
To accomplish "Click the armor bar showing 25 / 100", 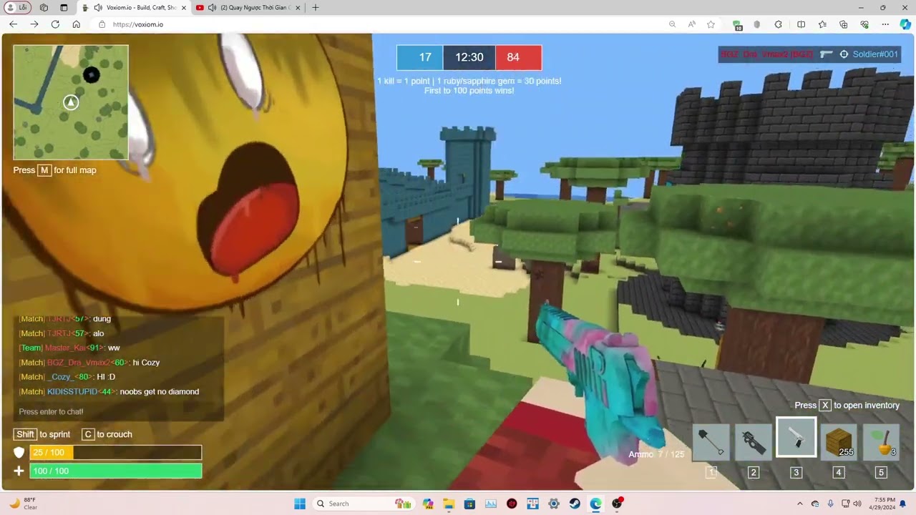I will (115, 452).
